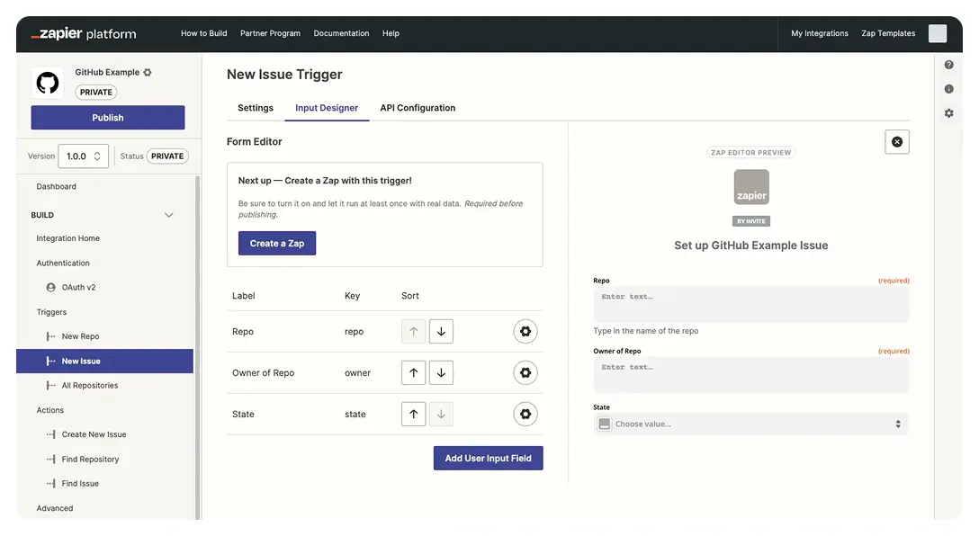
Task: Click the Repo text input in preview
Action: [x=751, y=305]
